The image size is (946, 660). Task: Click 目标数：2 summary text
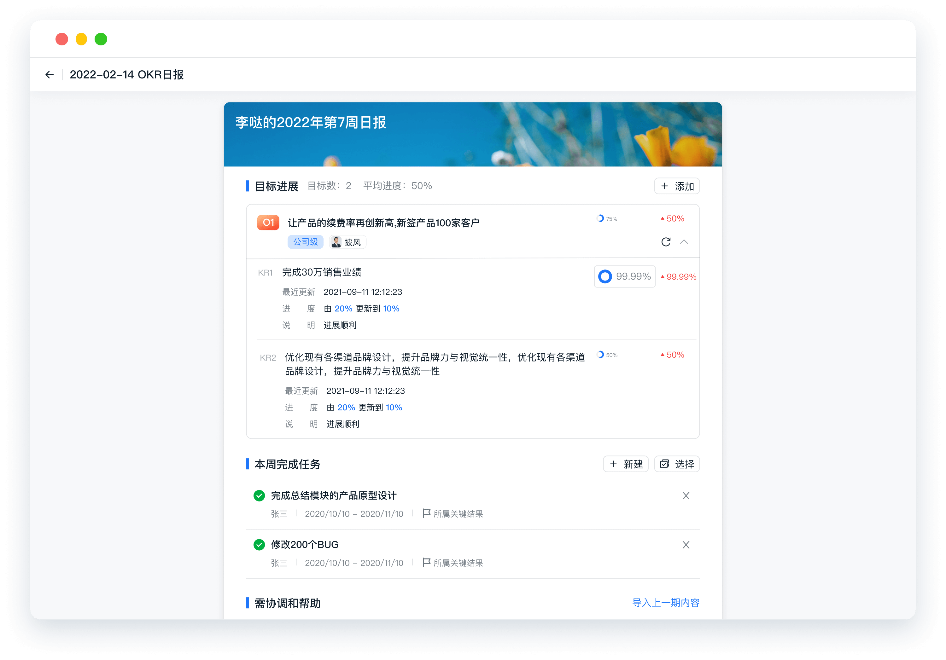329,186
